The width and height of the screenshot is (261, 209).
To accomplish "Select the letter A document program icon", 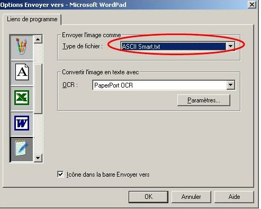I will 22,73.
